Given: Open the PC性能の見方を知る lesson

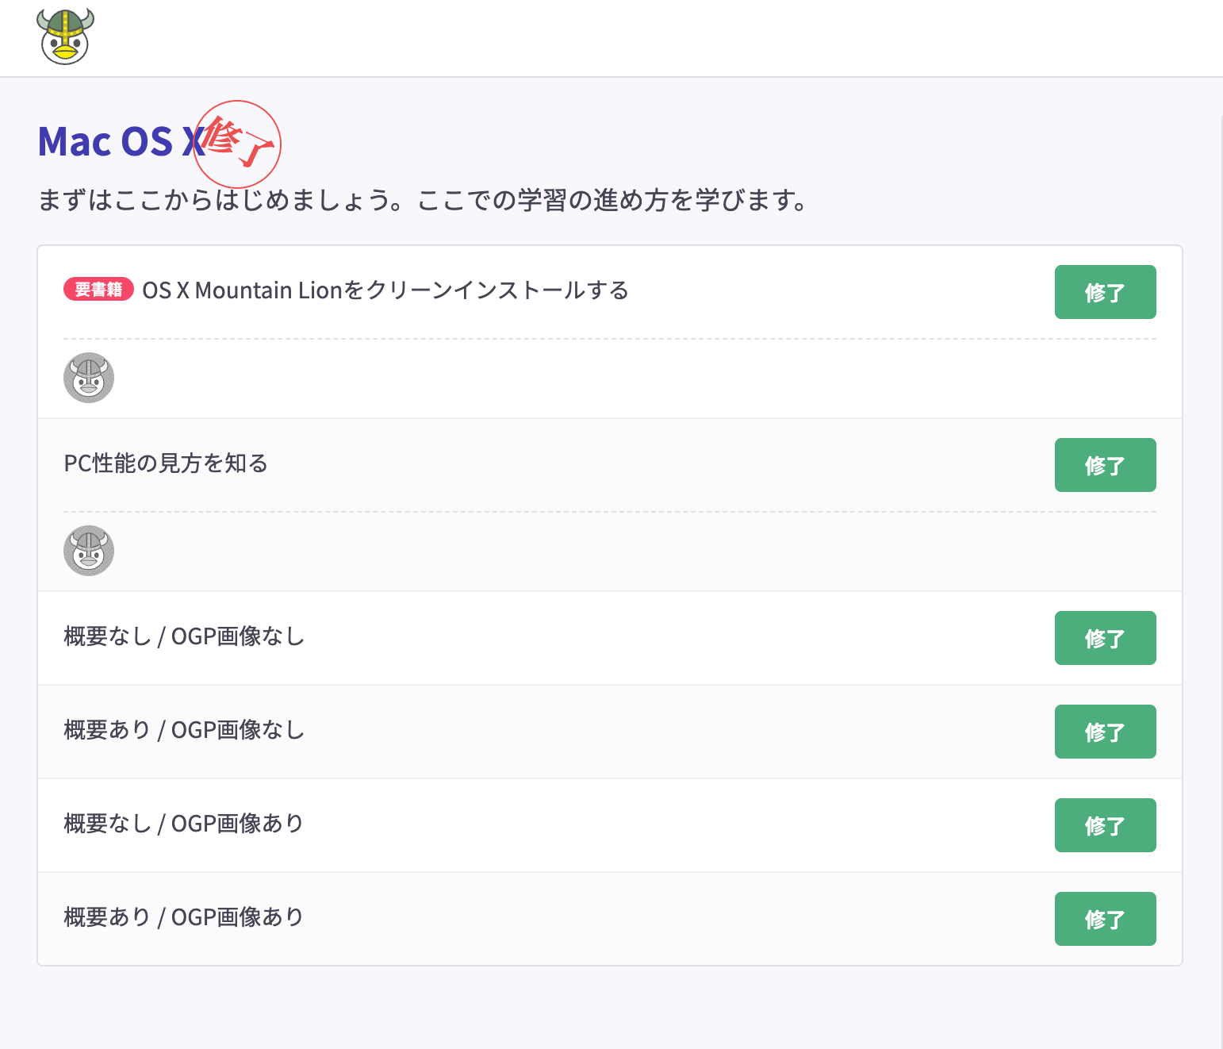Looking at the screenshot, I should (167, 464).
